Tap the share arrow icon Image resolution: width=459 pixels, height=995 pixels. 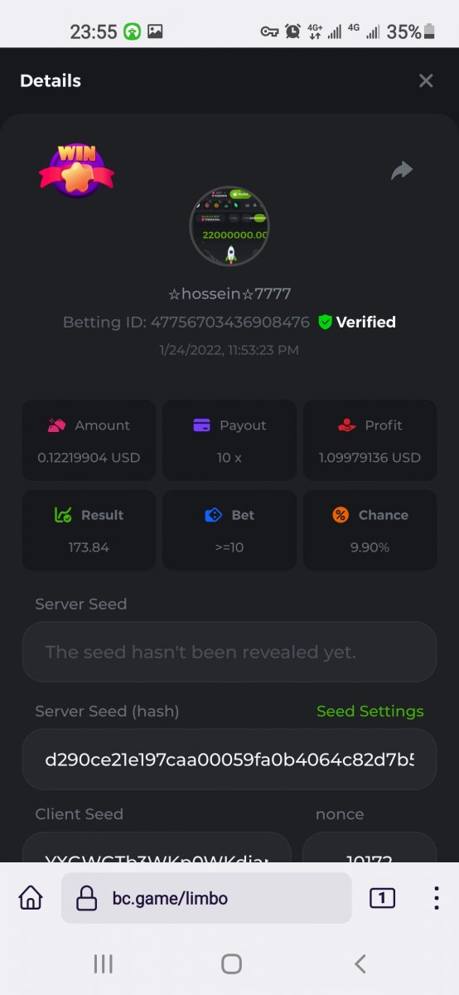pyautogui.click(x=402, y=171)
